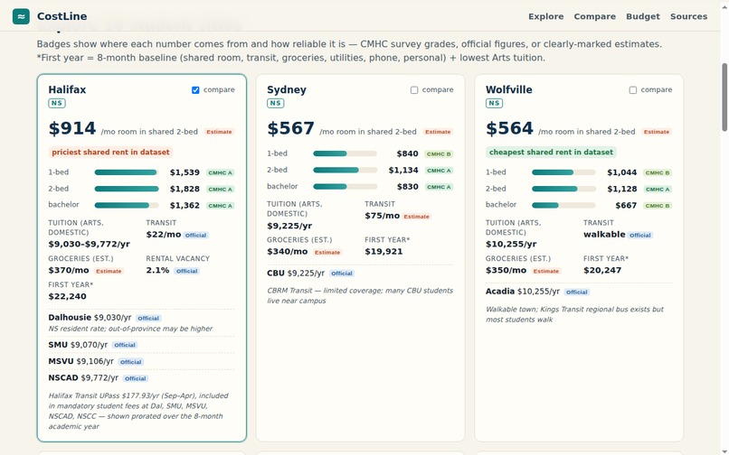Go to the Budget nav item
This screenshot has height=455, width=729.
coord(643,16)
